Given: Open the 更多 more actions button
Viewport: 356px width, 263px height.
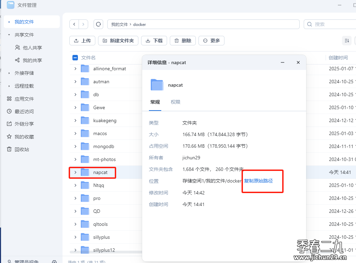Looking at the screenshot, I should [211, 41].
